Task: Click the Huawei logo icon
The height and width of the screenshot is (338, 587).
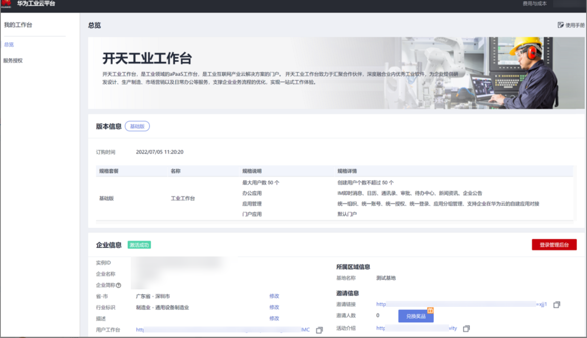Action: (6, 3)
